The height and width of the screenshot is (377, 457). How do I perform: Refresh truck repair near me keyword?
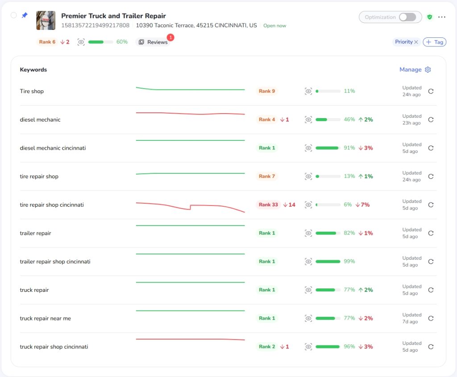click(x=431, y=318)
